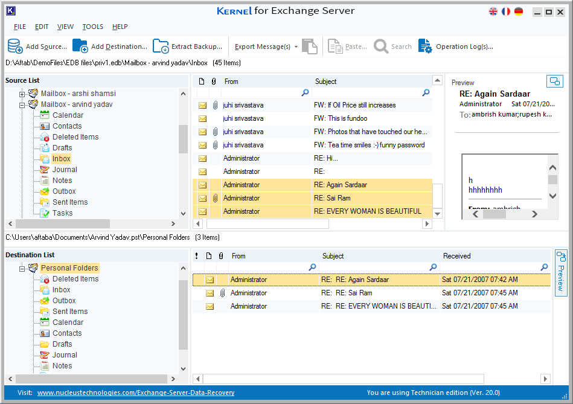This screenshot has width=573, height=404.
Task: Expand the Mailbox - arshi shamsi node
Action: (x=22, y=94)
